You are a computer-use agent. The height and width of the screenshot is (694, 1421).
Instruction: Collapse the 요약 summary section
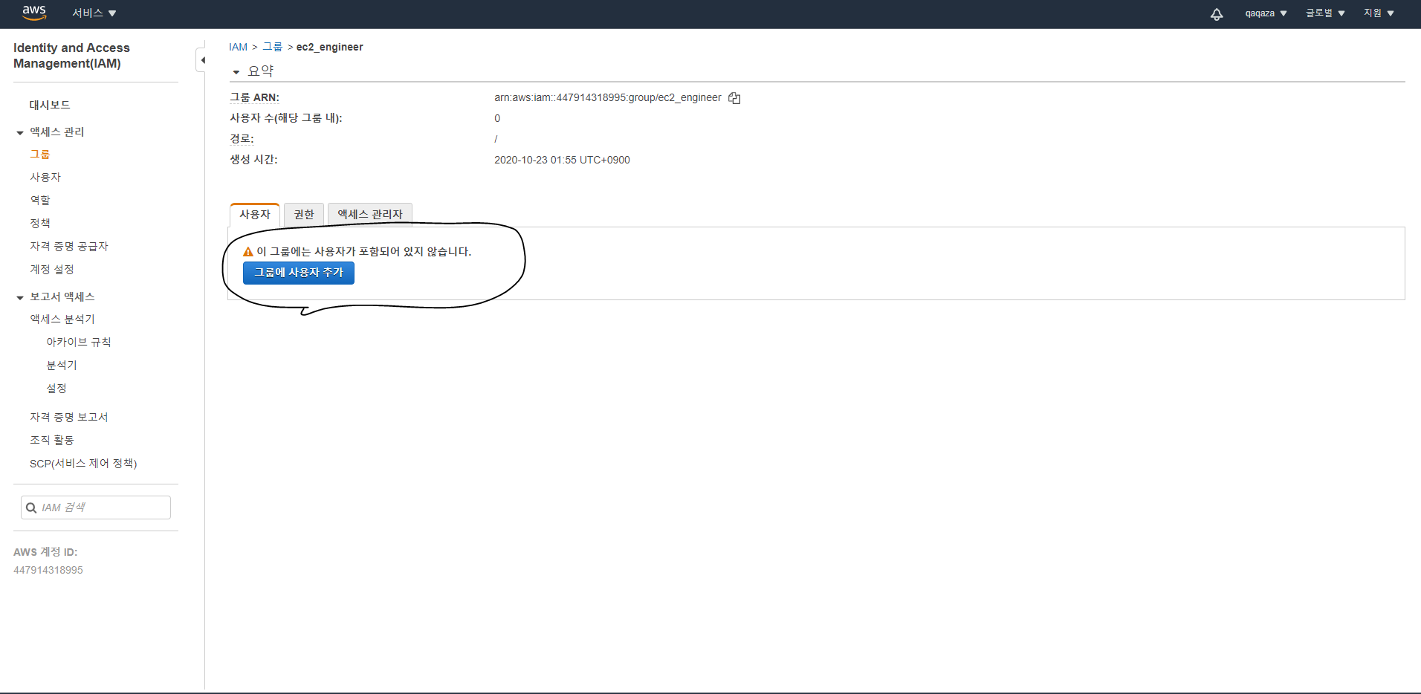tap(236, 72)
